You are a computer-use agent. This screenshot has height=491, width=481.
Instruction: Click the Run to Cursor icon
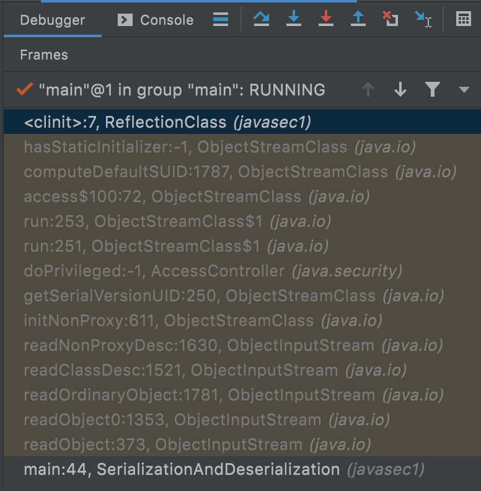tap(423, 19)
